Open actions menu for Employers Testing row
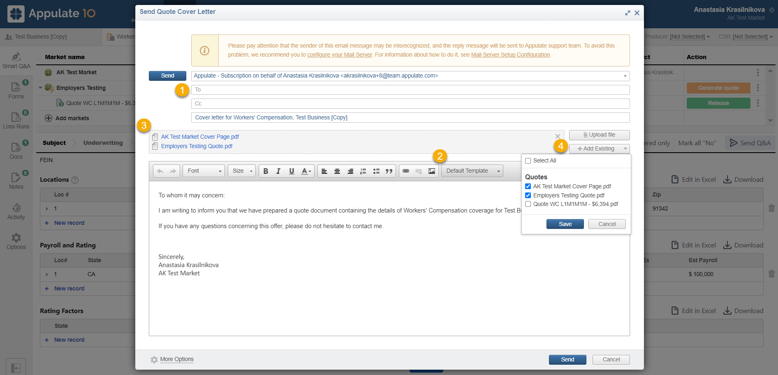 coord(758,88)
